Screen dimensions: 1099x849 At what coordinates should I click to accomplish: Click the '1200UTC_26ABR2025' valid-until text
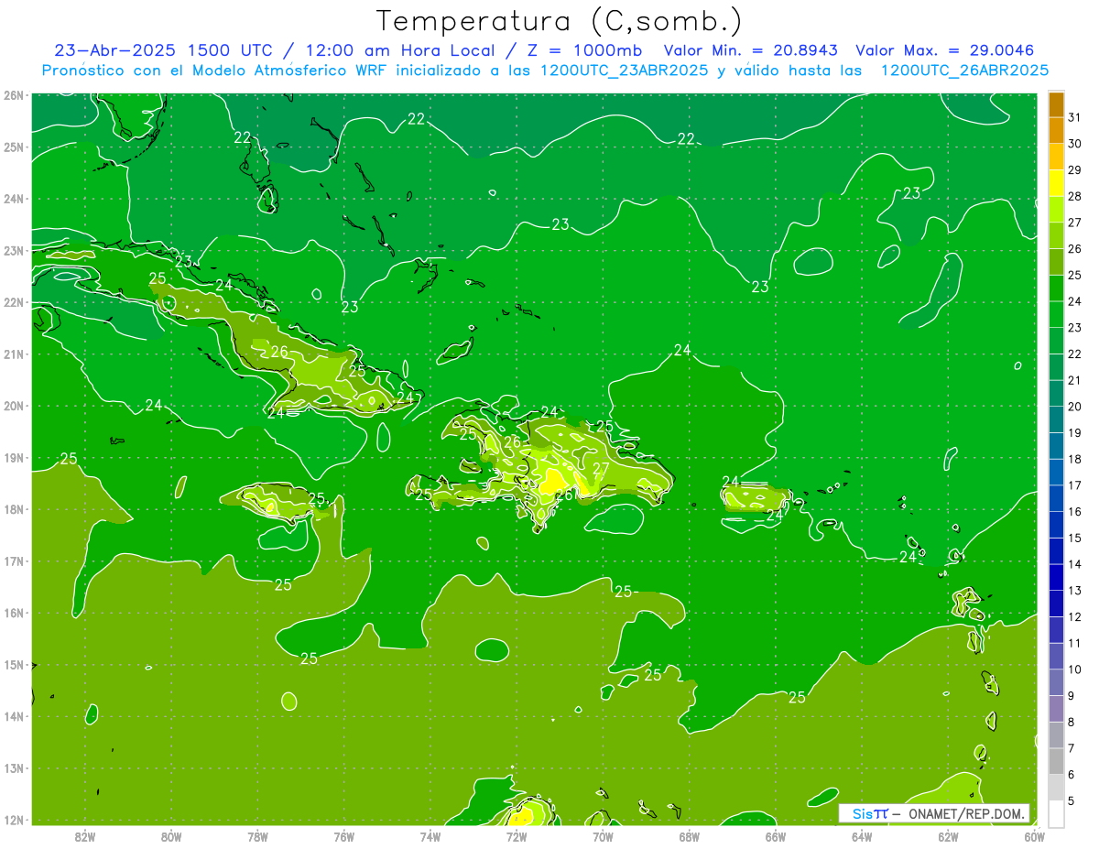(x=964, y=71)
